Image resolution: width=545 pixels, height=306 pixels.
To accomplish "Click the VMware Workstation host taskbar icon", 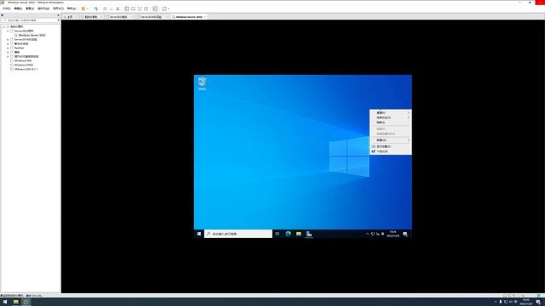I will click(x=26, y=303).
